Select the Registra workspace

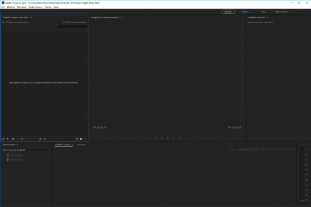(245, 12)
